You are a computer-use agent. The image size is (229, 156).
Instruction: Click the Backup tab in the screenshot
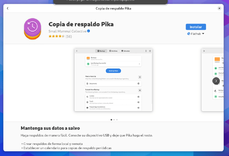(101, 51)
